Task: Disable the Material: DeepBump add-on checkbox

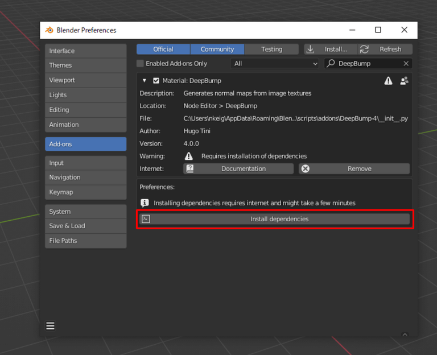Action: [156, 81]
